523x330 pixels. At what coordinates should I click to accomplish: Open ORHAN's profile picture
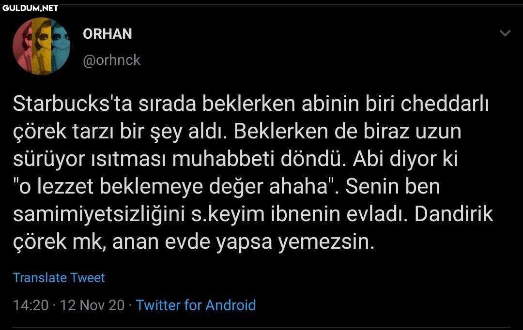[x=41, y=46]
